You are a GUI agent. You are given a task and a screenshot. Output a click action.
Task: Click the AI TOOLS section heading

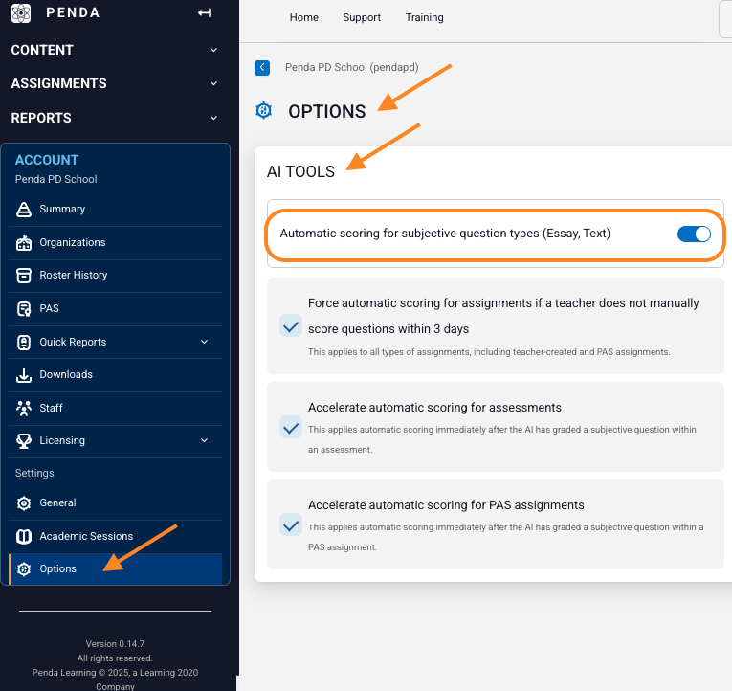[300, 172]
